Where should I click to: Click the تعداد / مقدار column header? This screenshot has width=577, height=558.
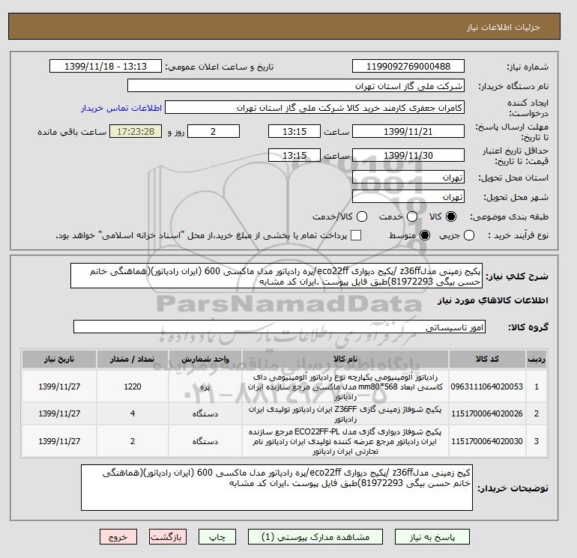pyautogui.click(x=133, y=360)
